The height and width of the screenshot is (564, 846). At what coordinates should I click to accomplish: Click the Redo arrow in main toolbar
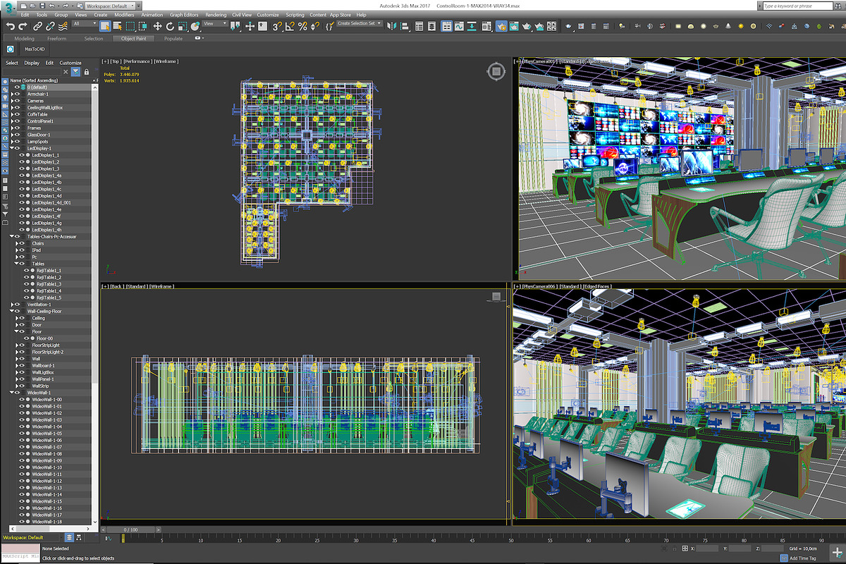click(23, 26)
